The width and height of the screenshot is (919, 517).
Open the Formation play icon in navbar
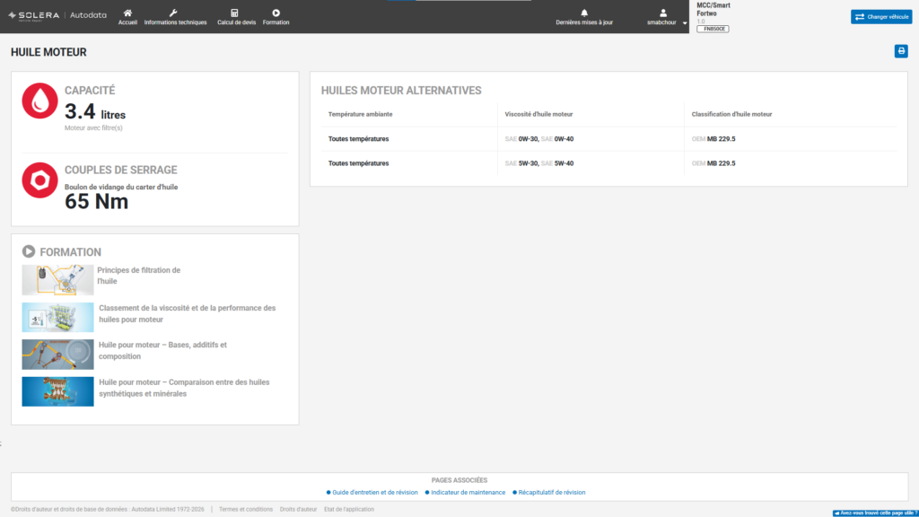click(276, 13)
